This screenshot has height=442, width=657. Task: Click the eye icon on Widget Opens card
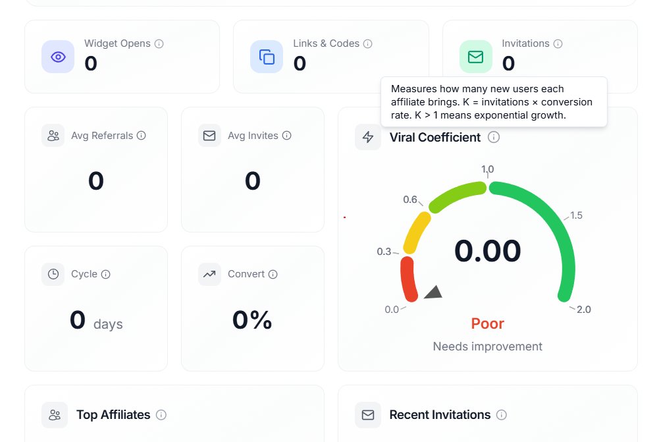[x=58, y=57]
